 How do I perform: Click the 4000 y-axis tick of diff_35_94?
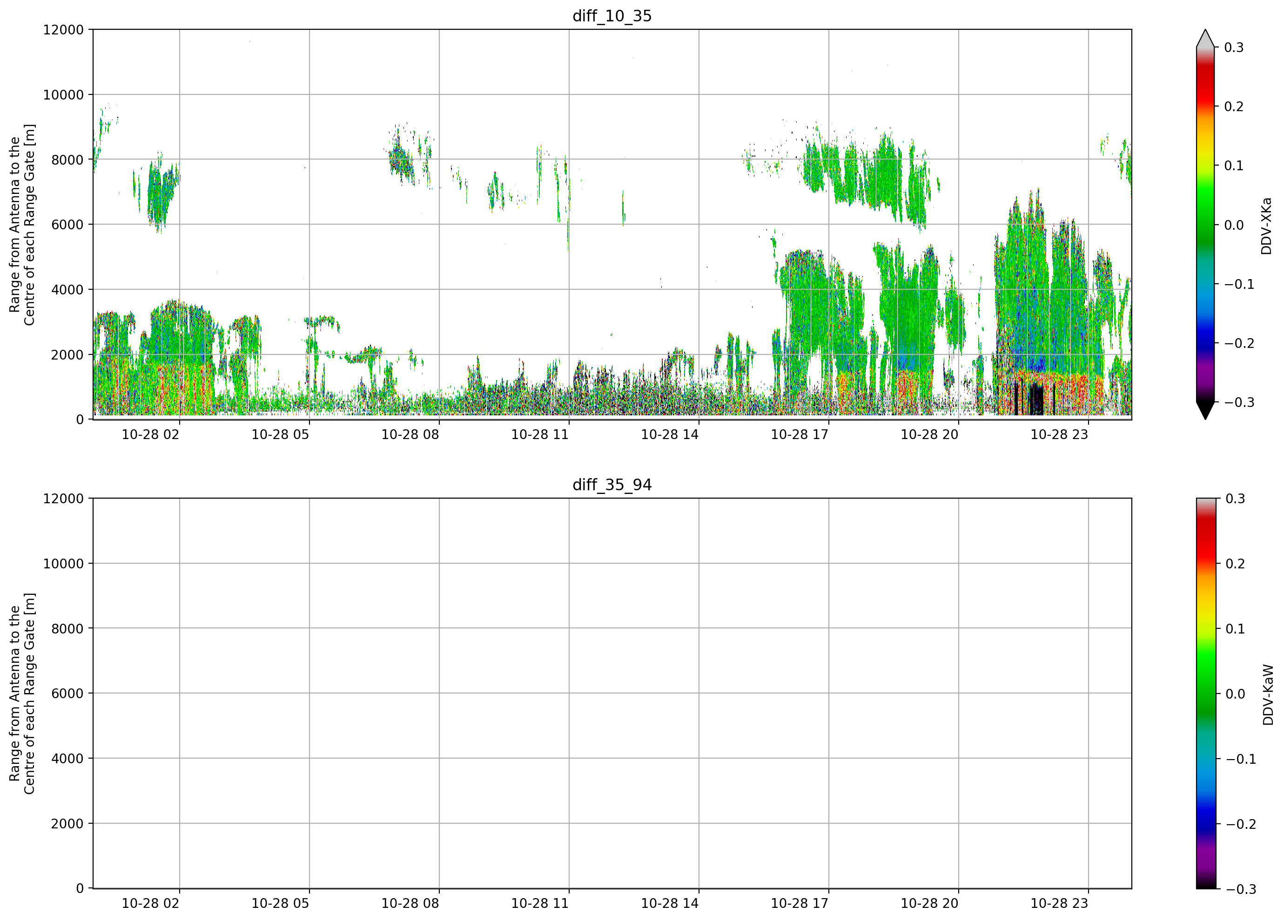point(67,759)
